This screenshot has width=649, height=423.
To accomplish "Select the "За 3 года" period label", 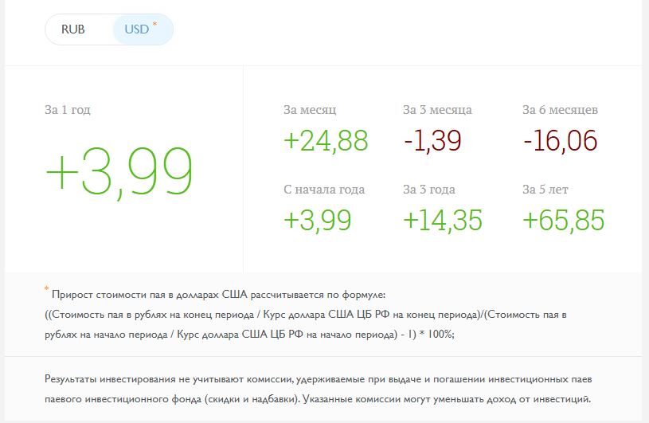I will click(429, 189).
